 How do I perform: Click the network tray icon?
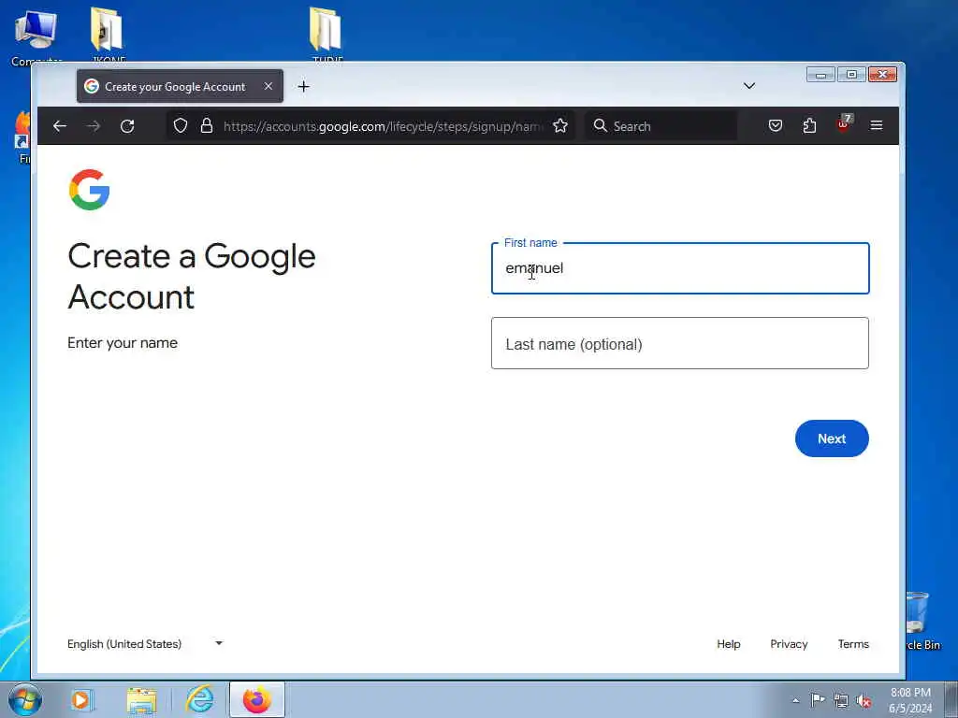click(x=841, y=701)
